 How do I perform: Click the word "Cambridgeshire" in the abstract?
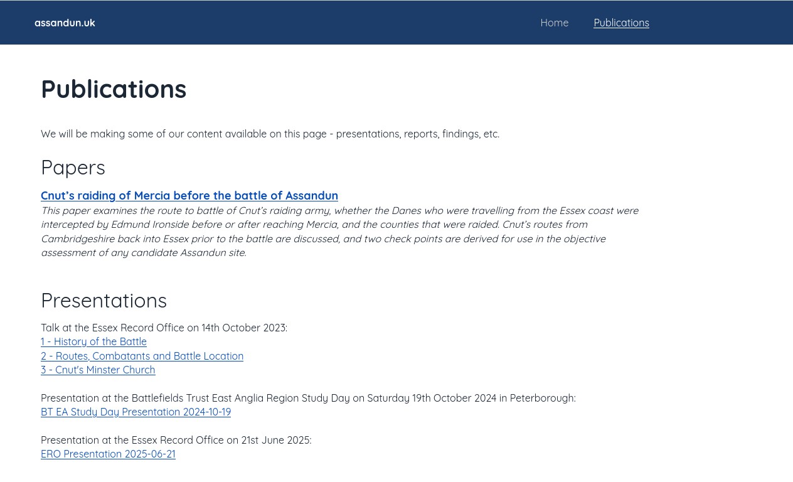[78, 239]
